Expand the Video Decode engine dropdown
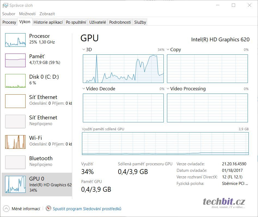The height and width of the screenshot is (217, 258). point(84,89)
